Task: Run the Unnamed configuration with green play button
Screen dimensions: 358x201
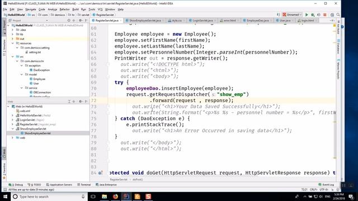Action: (x=307, y=15)
